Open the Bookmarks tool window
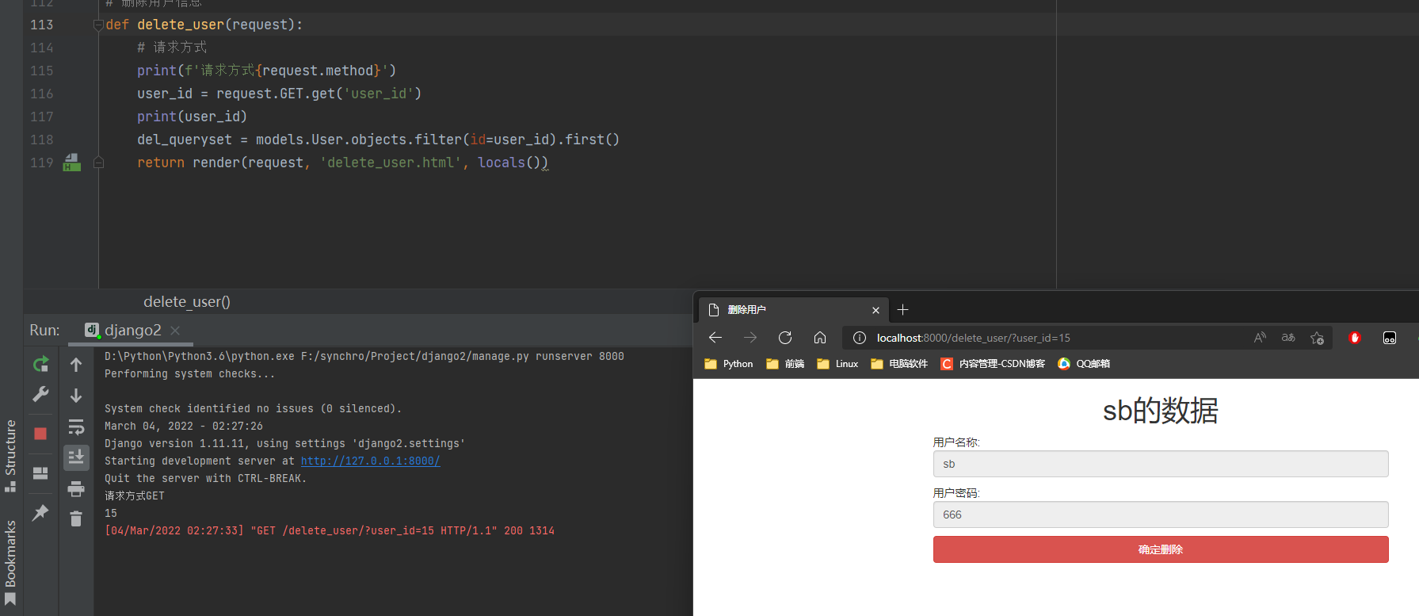The image size is (1419, 616). (11, 562)
